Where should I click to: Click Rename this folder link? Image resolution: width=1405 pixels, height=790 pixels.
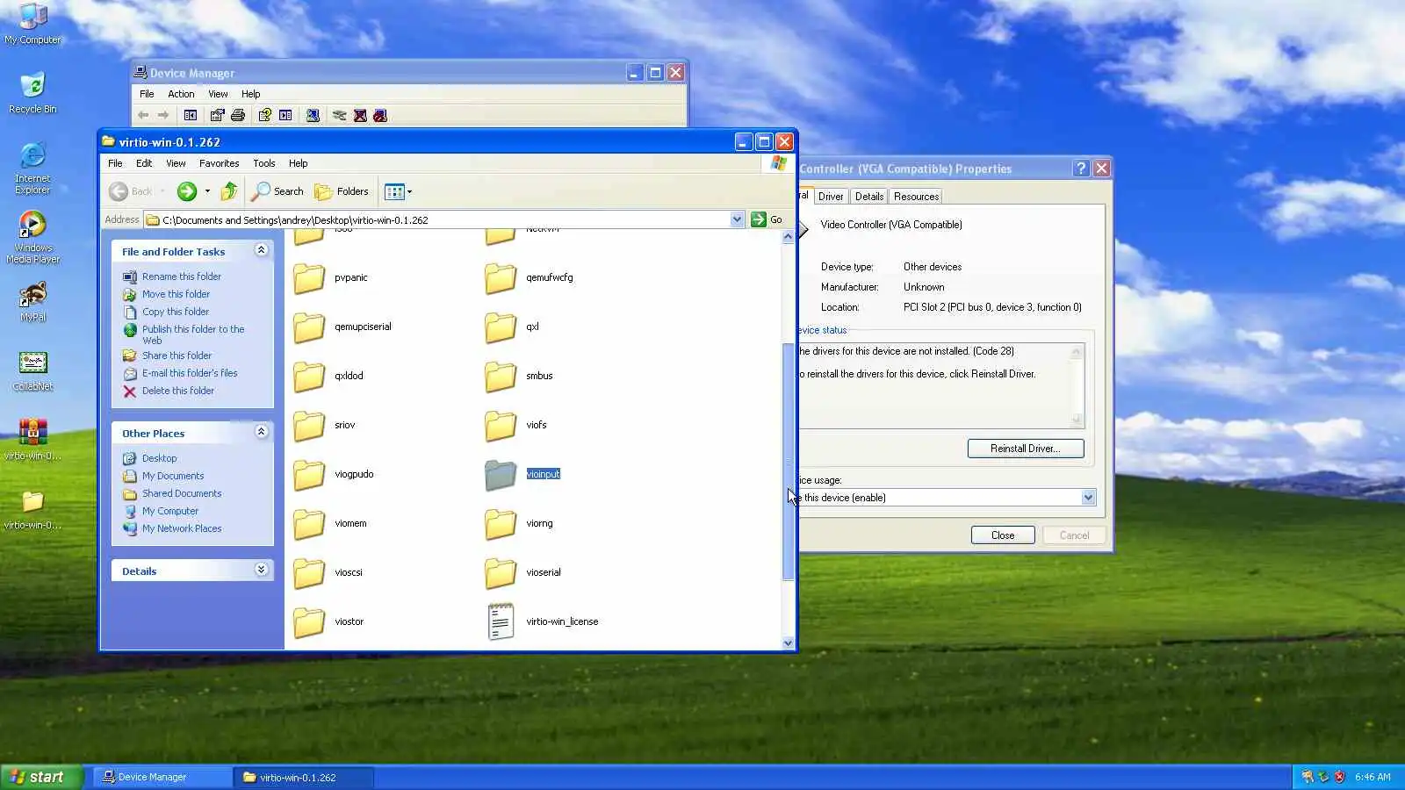(182, 276)
